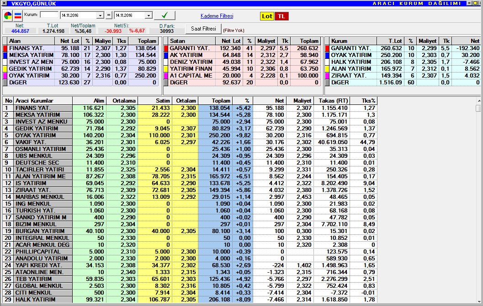Viewport: 483px width, 306px height.
Task: Click the vertical scrollbar thumb of the main table
Action: tap(478, 108)
